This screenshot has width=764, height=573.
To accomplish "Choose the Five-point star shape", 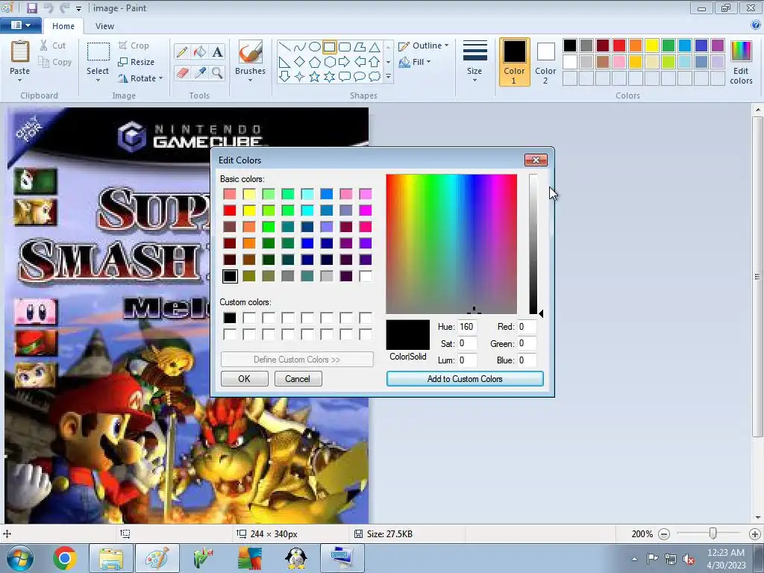I will (x=315, y=77).
